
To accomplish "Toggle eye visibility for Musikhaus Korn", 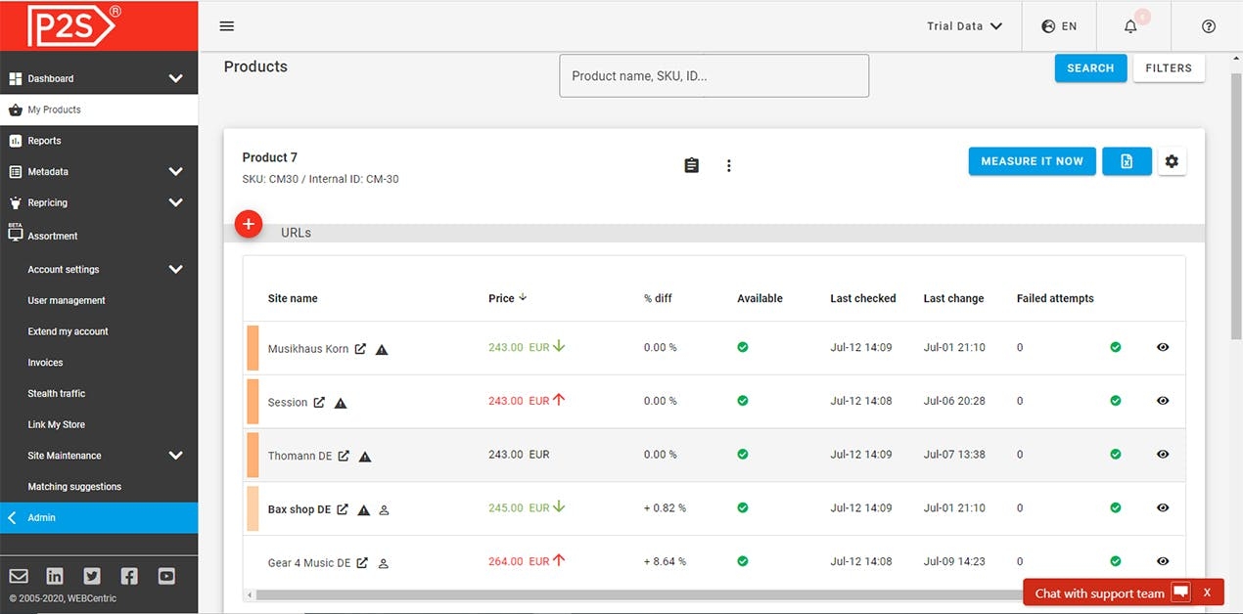I will click(1163, 347).
